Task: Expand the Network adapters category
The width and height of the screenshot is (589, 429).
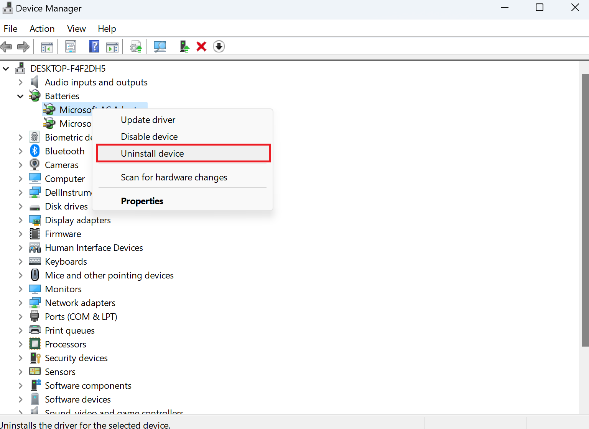Action: tap(20, 303)
